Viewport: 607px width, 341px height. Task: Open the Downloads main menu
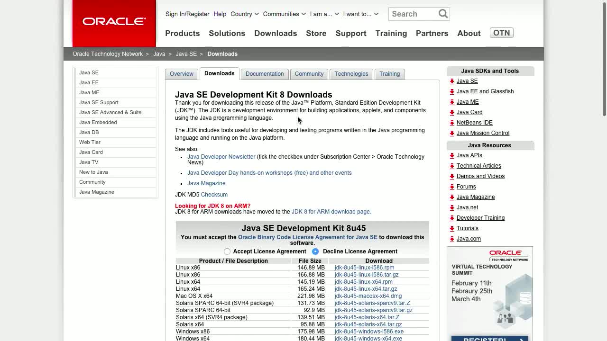276,33
